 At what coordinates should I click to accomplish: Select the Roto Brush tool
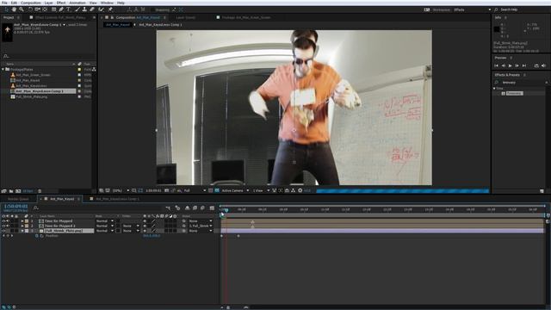coord(102,9)
